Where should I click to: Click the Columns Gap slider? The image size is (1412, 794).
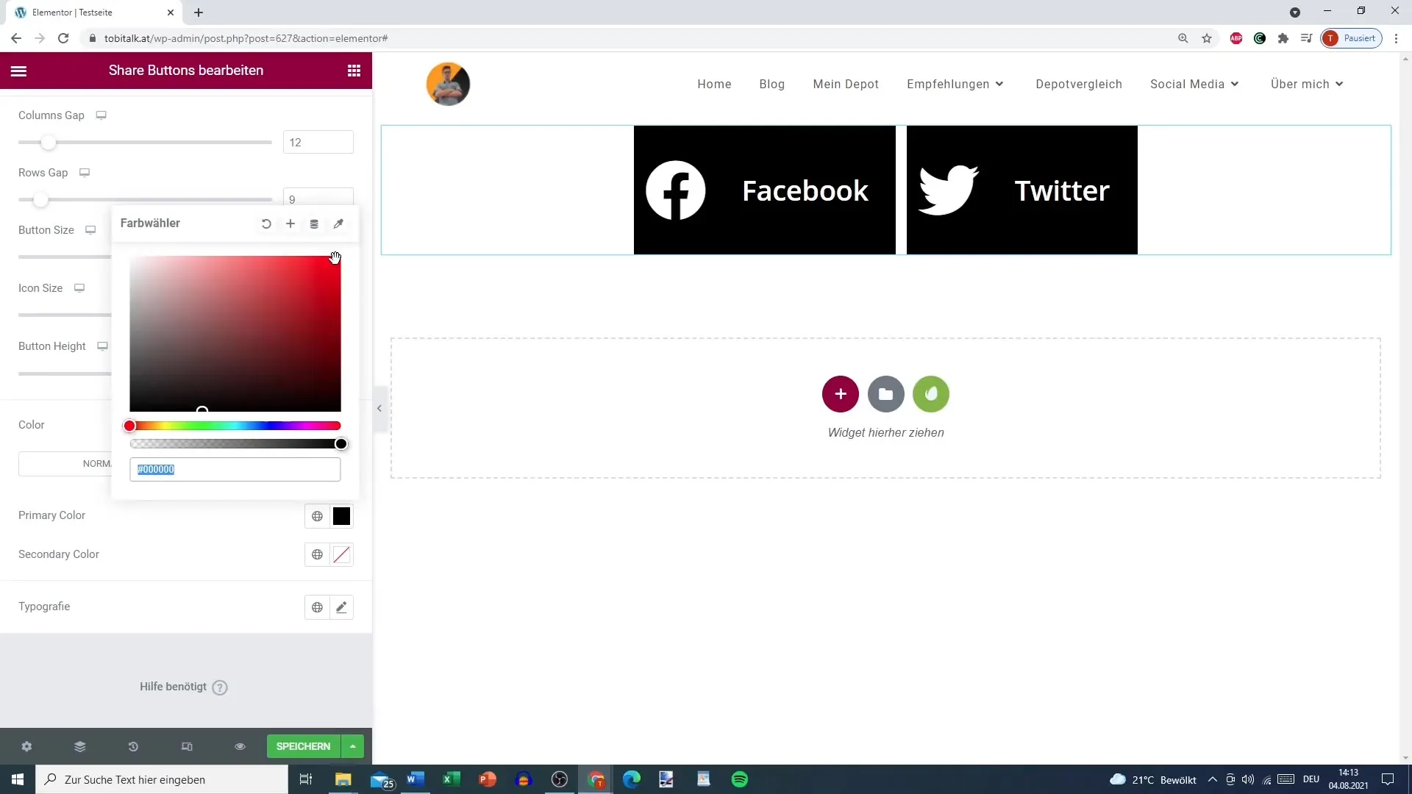tap(145, 143)
